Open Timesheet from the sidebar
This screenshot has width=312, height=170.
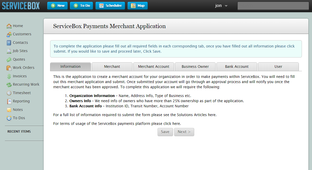point(22,93)
